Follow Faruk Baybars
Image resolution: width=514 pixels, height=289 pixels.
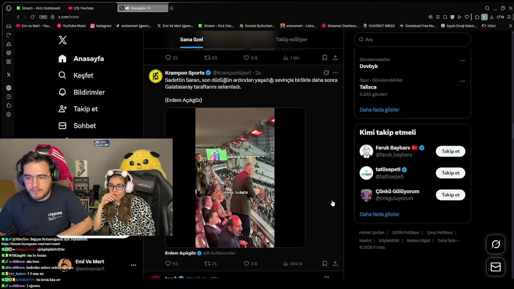point(451,151)
